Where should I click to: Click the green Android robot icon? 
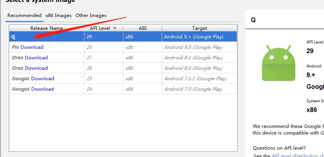278,63
